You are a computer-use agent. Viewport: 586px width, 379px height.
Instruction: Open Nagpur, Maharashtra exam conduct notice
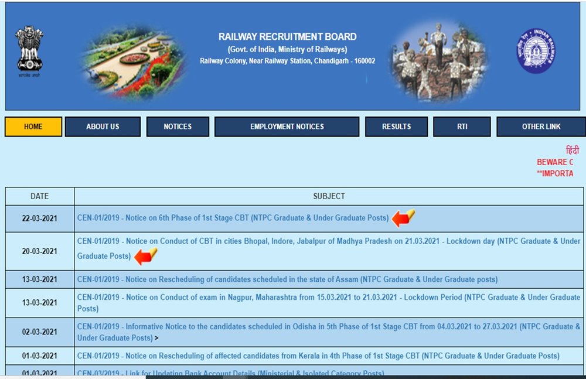[329, 303]
